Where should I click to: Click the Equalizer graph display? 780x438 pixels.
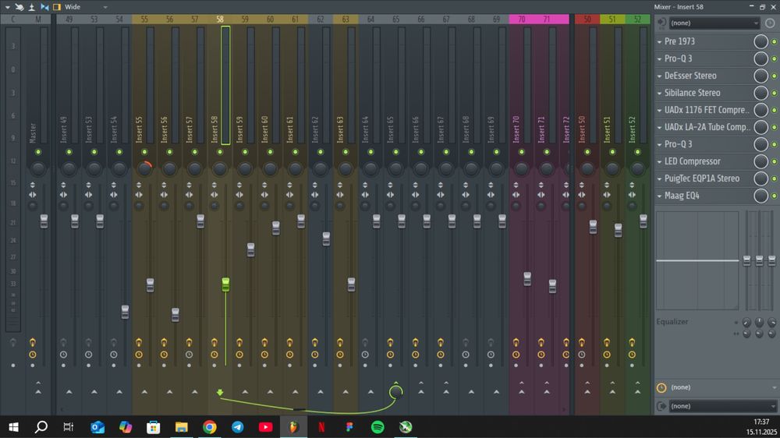(697, 260)
